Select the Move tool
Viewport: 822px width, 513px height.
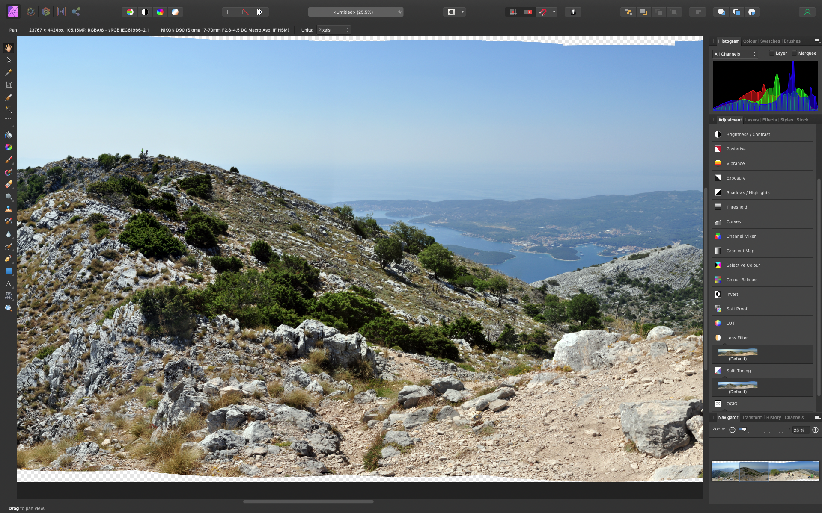[x=9, y=60]
